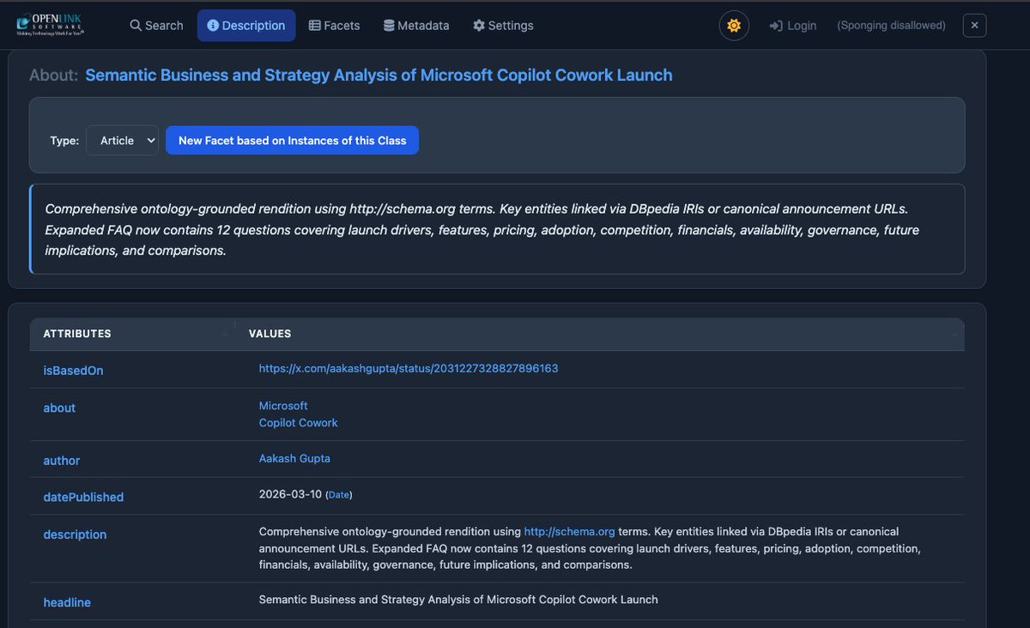Open the Copilot Cowork entity link
This screenshot has width=1030, height=628.
point(299,423)
